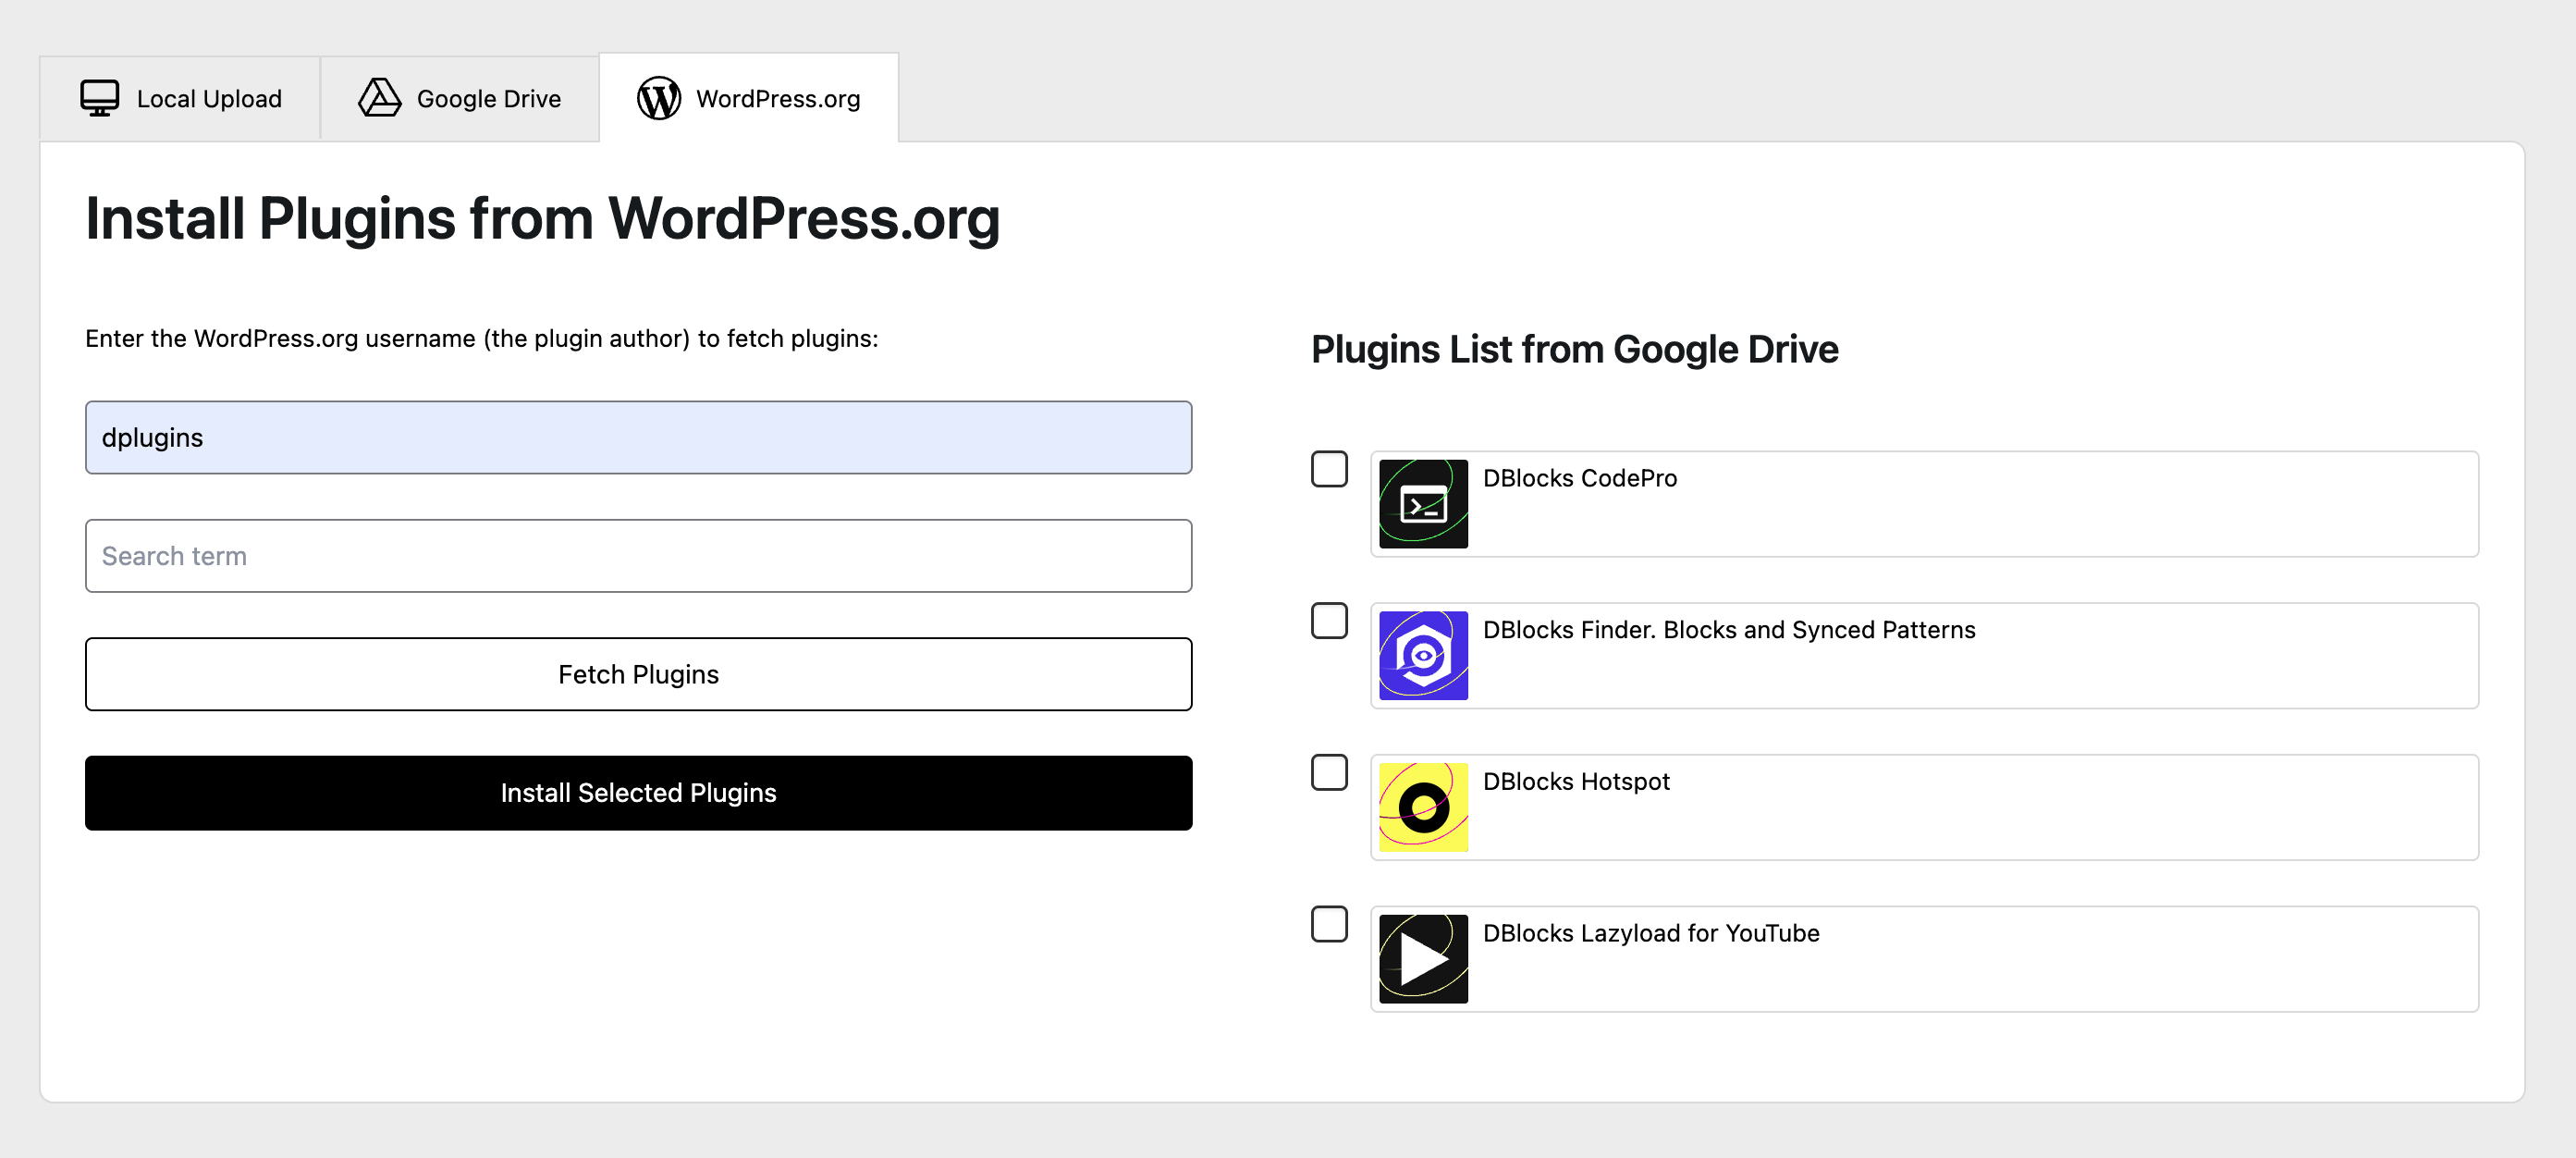Click the DBlocks CodePro plugin icon
2576x1158 pixels.
[1423, 504]
